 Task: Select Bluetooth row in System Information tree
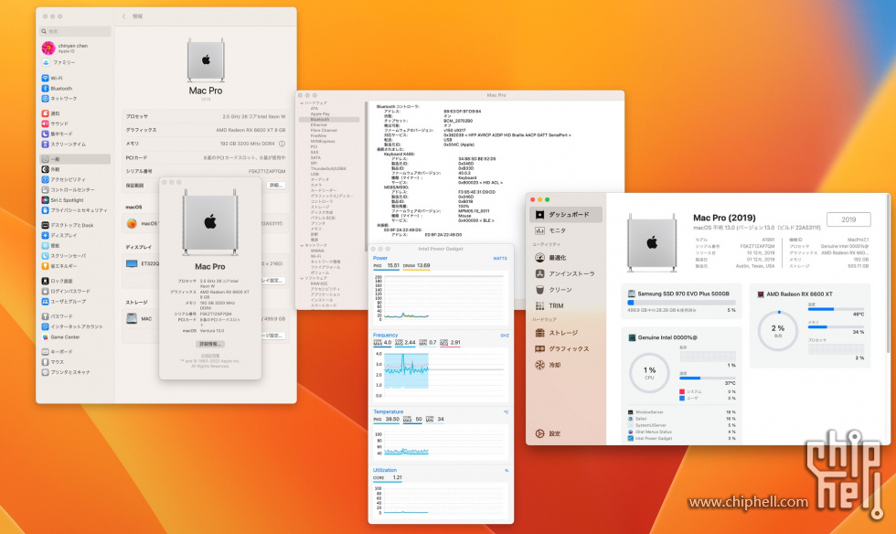tap(329, 120)
